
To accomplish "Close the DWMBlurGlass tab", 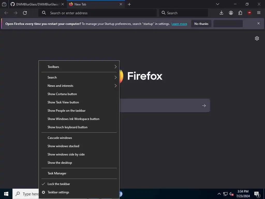I will pos(63,4).
